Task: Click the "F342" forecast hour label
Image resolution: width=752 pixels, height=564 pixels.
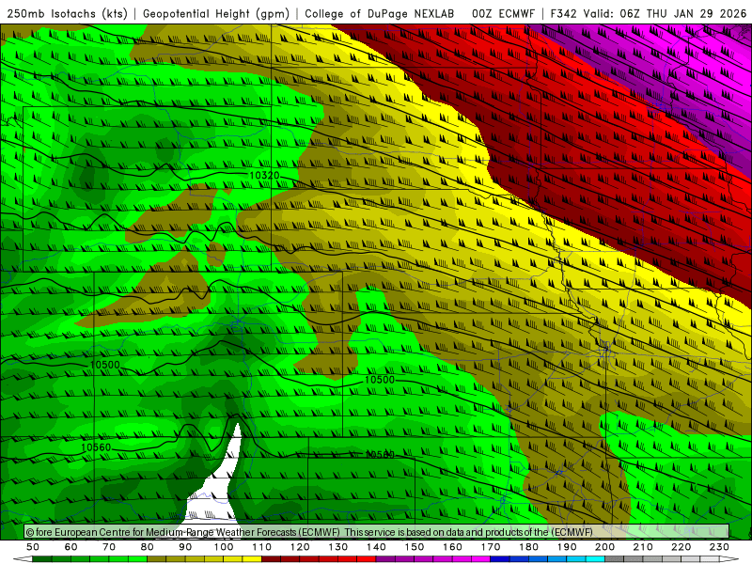Action: (x=563, y=13)
